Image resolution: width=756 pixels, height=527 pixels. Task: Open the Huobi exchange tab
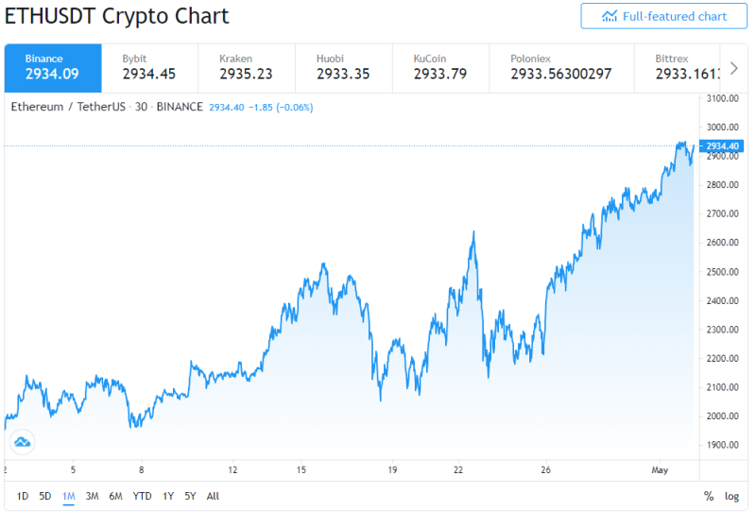click(x=344, y=68)
